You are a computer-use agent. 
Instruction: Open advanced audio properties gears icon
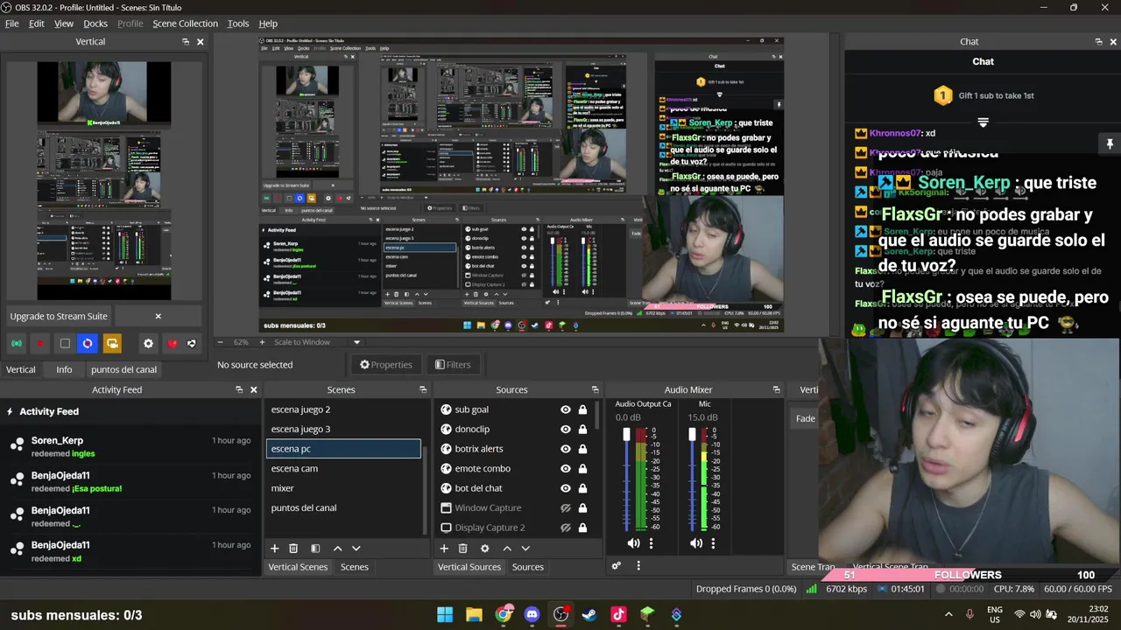[x=617, y=566]
